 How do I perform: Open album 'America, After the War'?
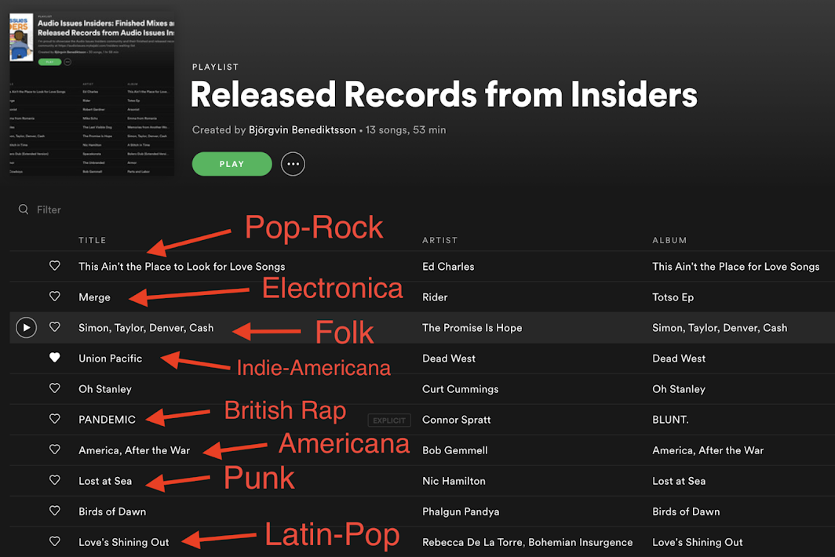[708, 450]
